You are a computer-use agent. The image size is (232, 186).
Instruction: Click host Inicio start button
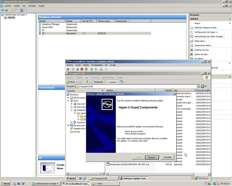click(5, 184)
